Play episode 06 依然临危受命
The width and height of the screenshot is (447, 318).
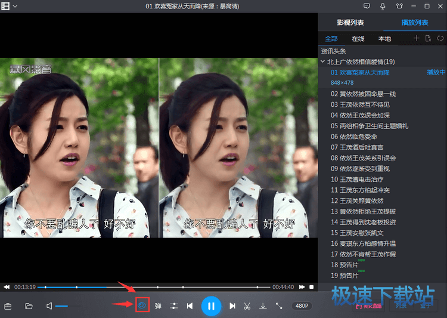coord(354,137)
